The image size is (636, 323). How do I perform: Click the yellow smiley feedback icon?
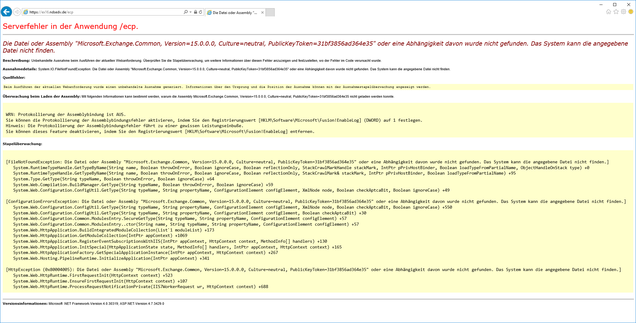tap(631, 12)
